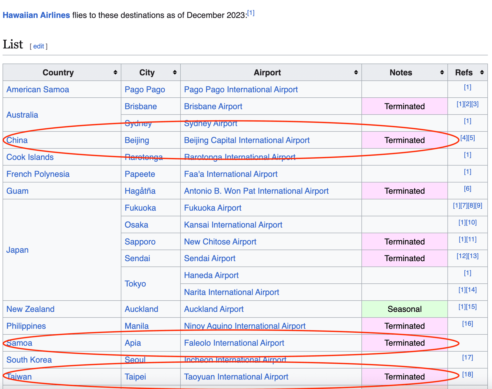
Task: Open the Papeete city link
Action: pos(140,174)
